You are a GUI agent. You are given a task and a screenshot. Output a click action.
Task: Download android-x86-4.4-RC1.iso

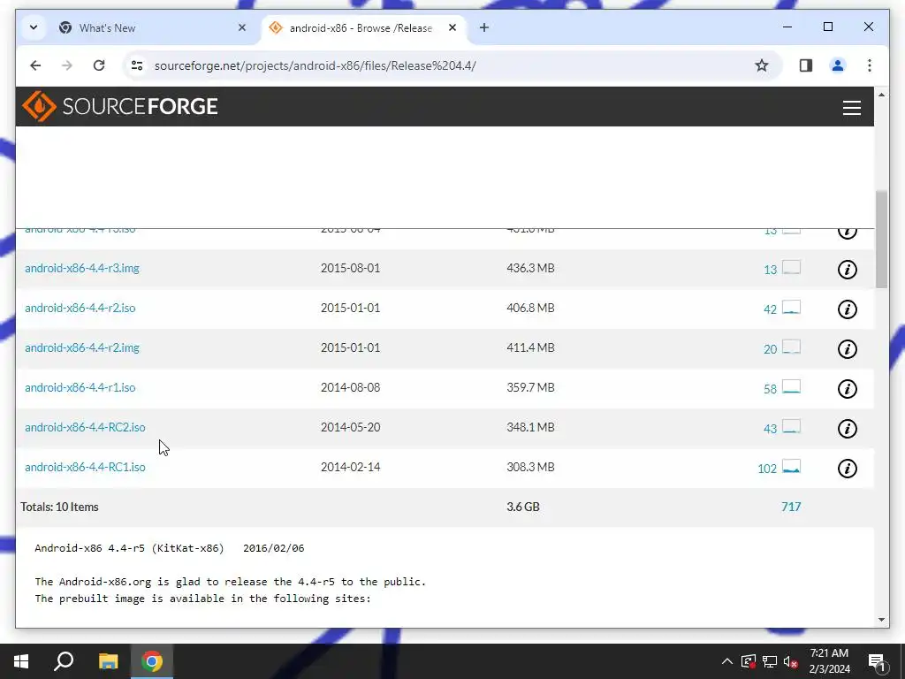(x=85, y=467)
